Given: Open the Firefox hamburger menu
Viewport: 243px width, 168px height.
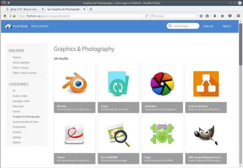Looking at the screenshot, I should coord(238,16).
